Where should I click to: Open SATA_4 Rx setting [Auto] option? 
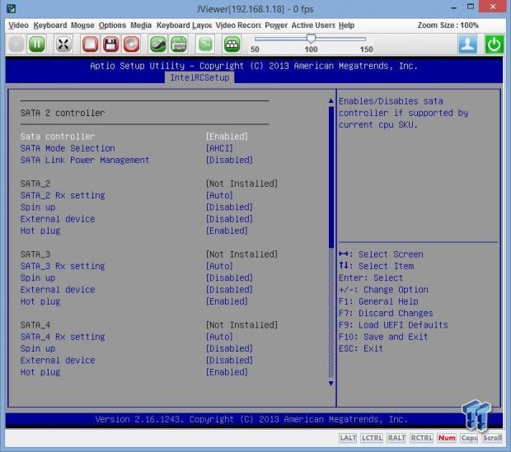(219, 337)
